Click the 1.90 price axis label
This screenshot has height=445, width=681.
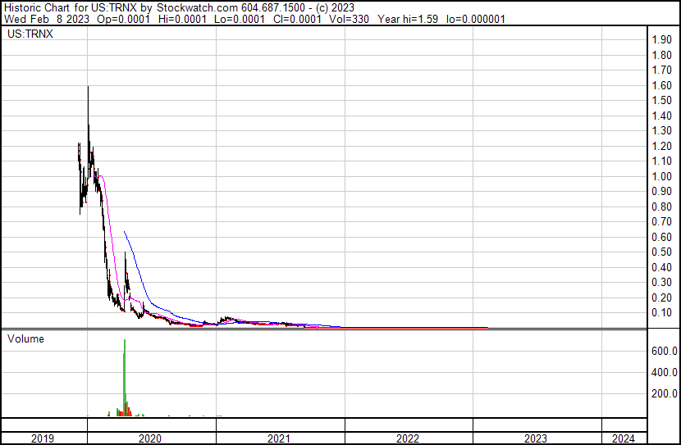coord(662,40)
